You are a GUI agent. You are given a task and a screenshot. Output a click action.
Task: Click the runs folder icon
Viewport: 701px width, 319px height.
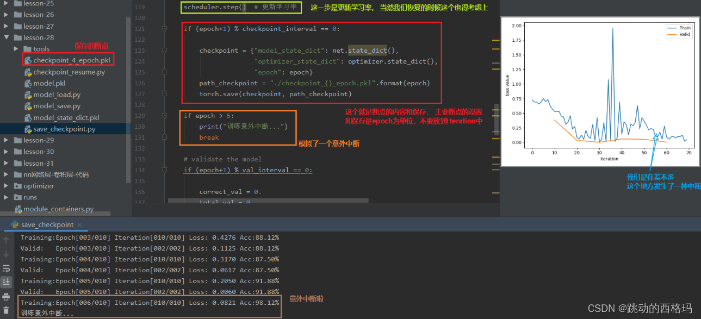[x=17, y=197]
